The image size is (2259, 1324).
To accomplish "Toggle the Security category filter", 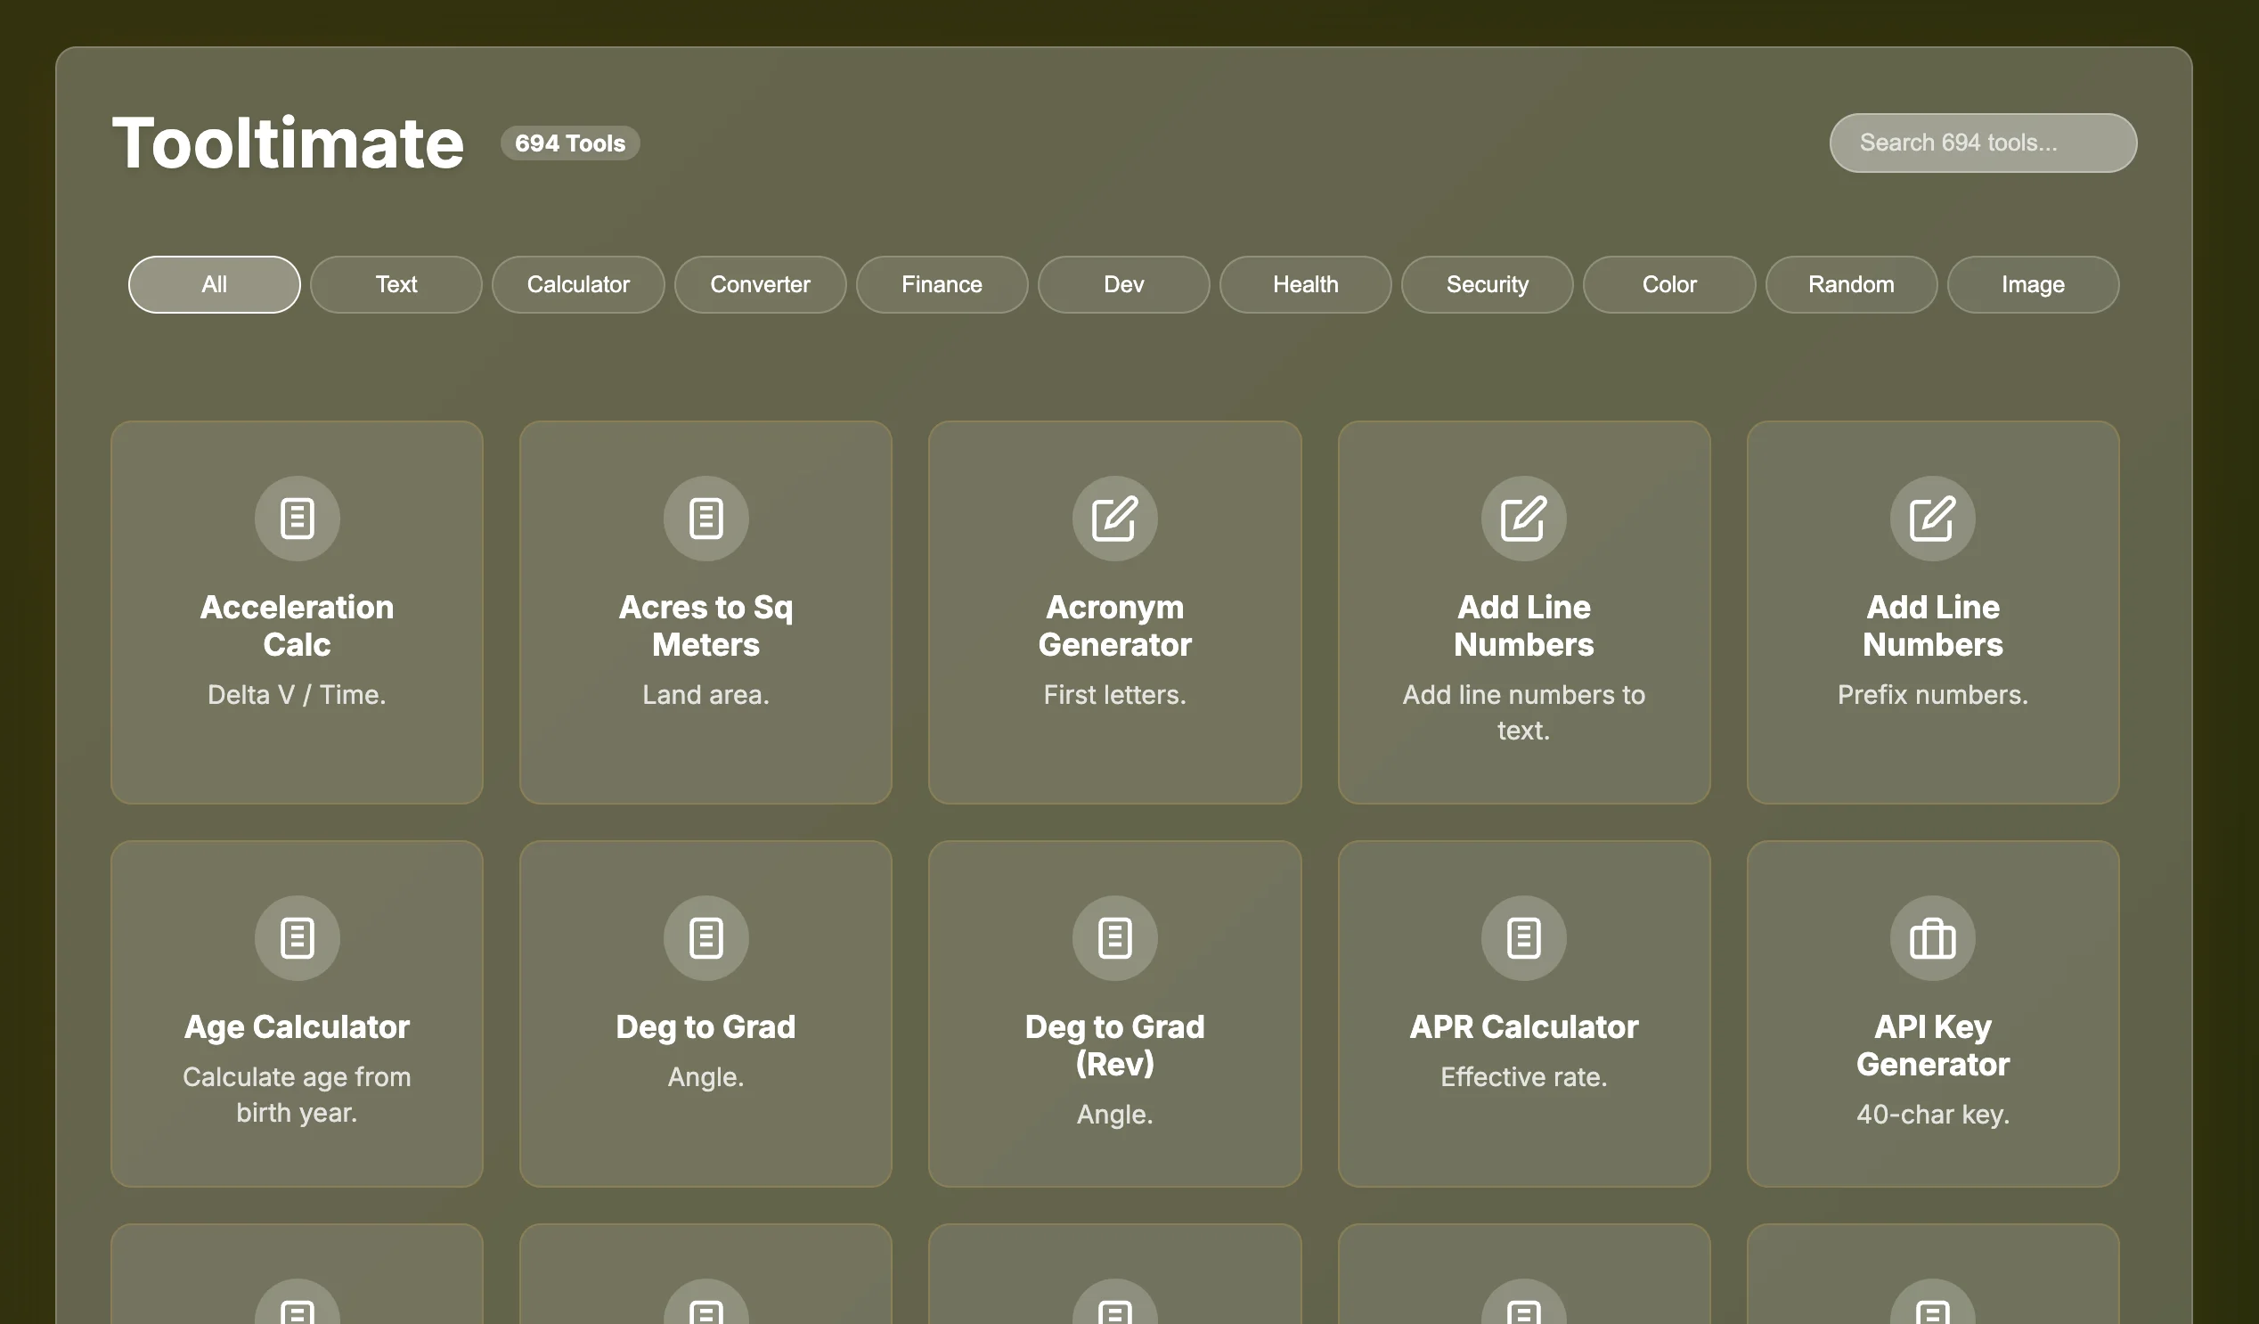I will [1488, 284].
